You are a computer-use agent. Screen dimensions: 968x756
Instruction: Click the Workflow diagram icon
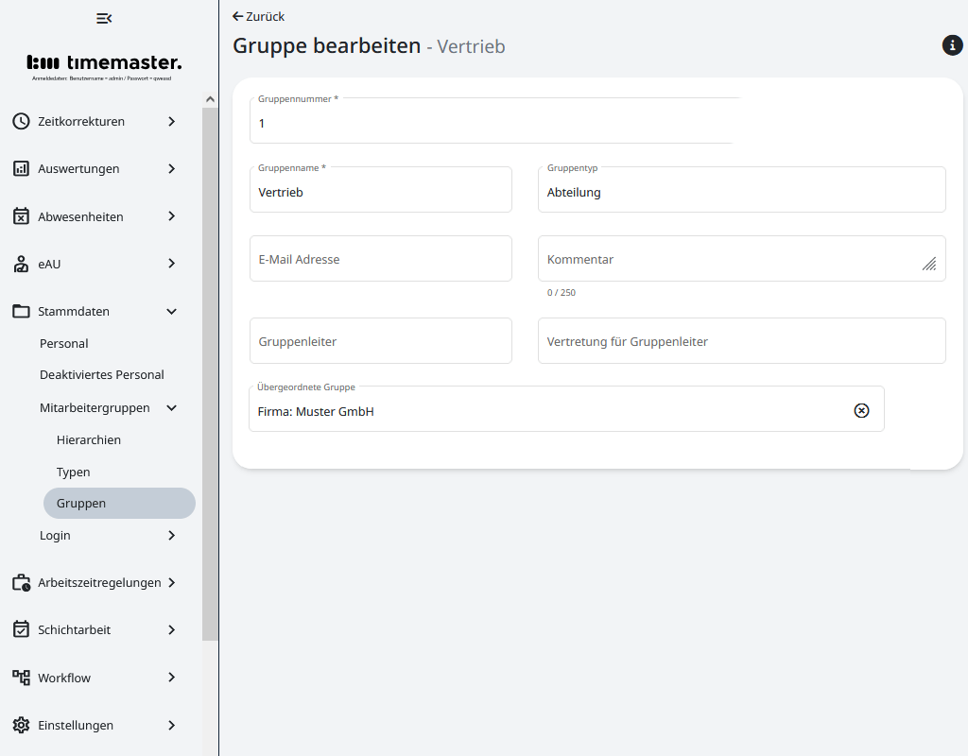[x=21, y=678]
